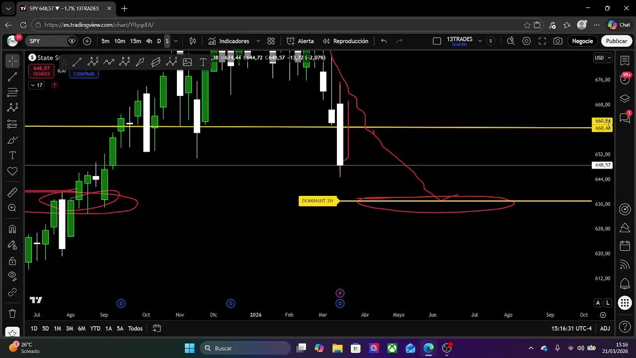The height and width of the screenshot is (358, 636).
Task: Open the watchlist panel in right sidebar
Action: click(x=625, y=60)
